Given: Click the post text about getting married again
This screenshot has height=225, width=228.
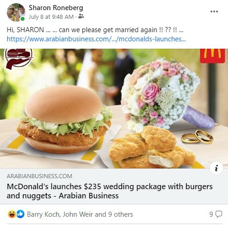Looking at the screenshot, I should pos(95,30).
